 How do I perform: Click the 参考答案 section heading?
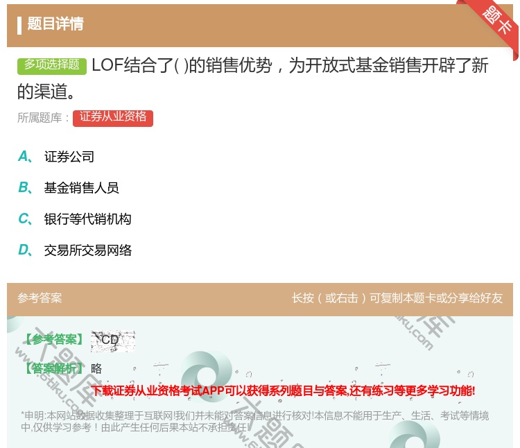tap(40, 298)
